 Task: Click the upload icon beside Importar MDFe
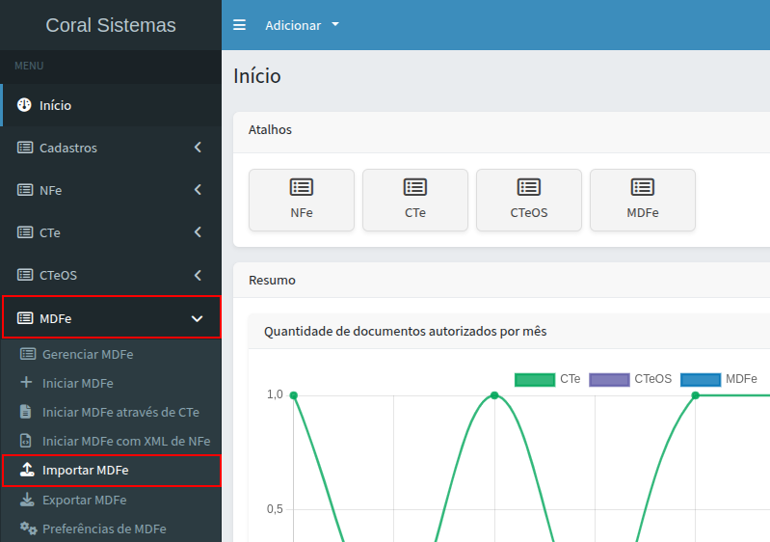click(x=27, y=471)
